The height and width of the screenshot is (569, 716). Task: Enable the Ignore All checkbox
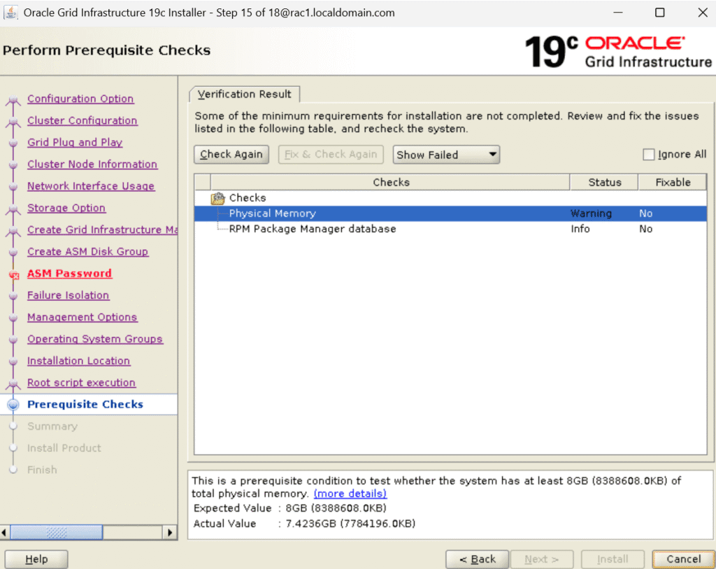(x=648, y=155)
